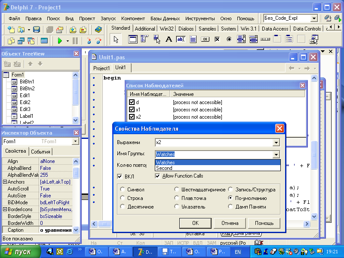Click the Object TreeView vertical scrollbar thumb
The height and width of the screenshot is (258, 344).
76,92
